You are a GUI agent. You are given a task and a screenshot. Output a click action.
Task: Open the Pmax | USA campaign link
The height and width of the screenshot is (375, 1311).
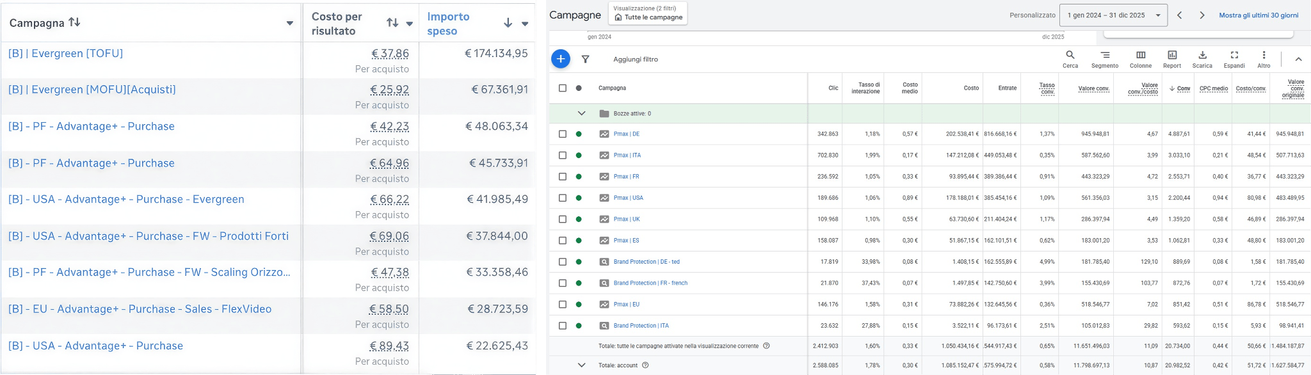point(628,198)
